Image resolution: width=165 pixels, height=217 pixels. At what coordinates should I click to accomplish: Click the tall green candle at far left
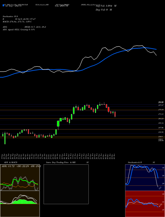coord(5,138)
